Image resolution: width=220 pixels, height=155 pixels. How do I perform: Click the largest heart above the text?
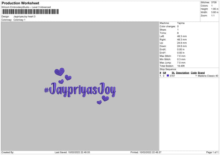click(x=59, y=72)
